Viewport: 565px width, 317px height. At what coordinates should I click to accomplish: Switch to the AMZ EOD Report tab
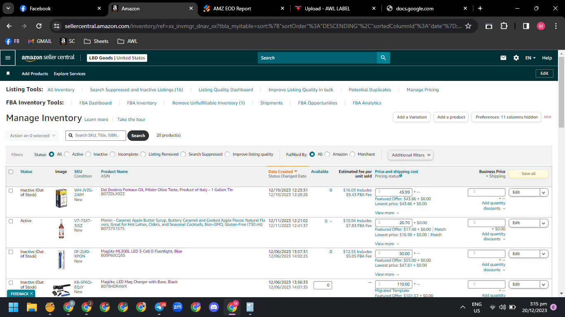coord(244,8)
